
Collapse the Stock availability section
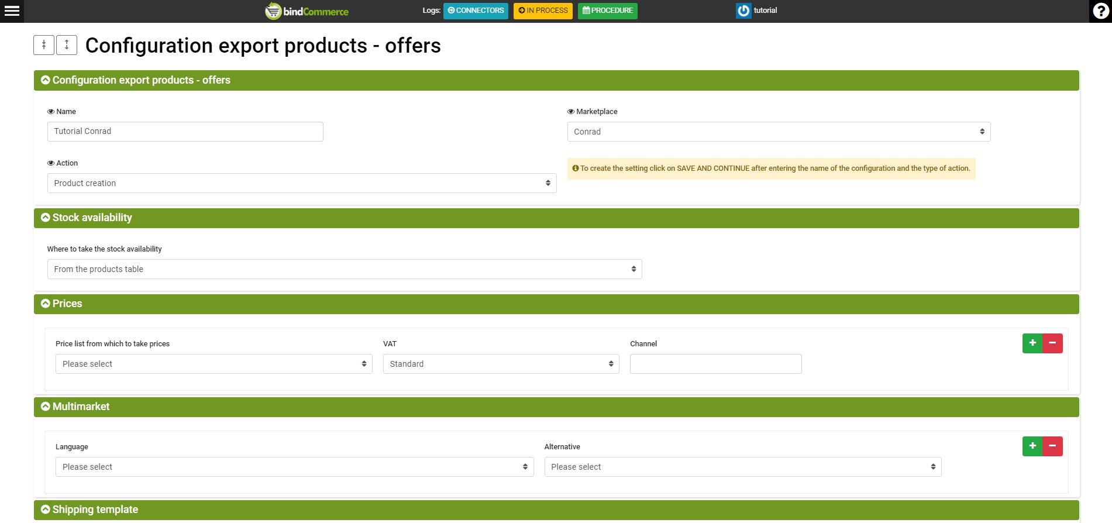pyautogui.click(x=46, y=218)
